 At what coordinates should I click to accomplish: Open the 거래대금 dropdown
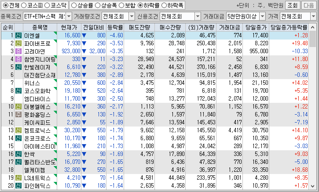coord(263,16)
